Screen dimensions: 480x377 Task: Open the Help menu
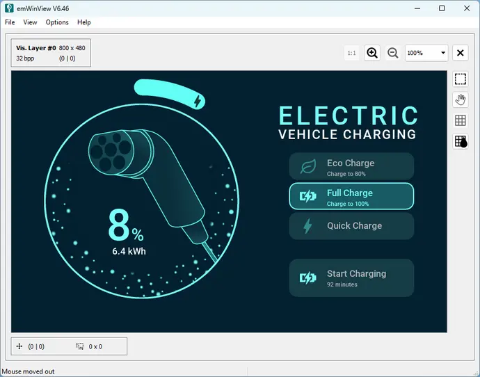(83, 22)
